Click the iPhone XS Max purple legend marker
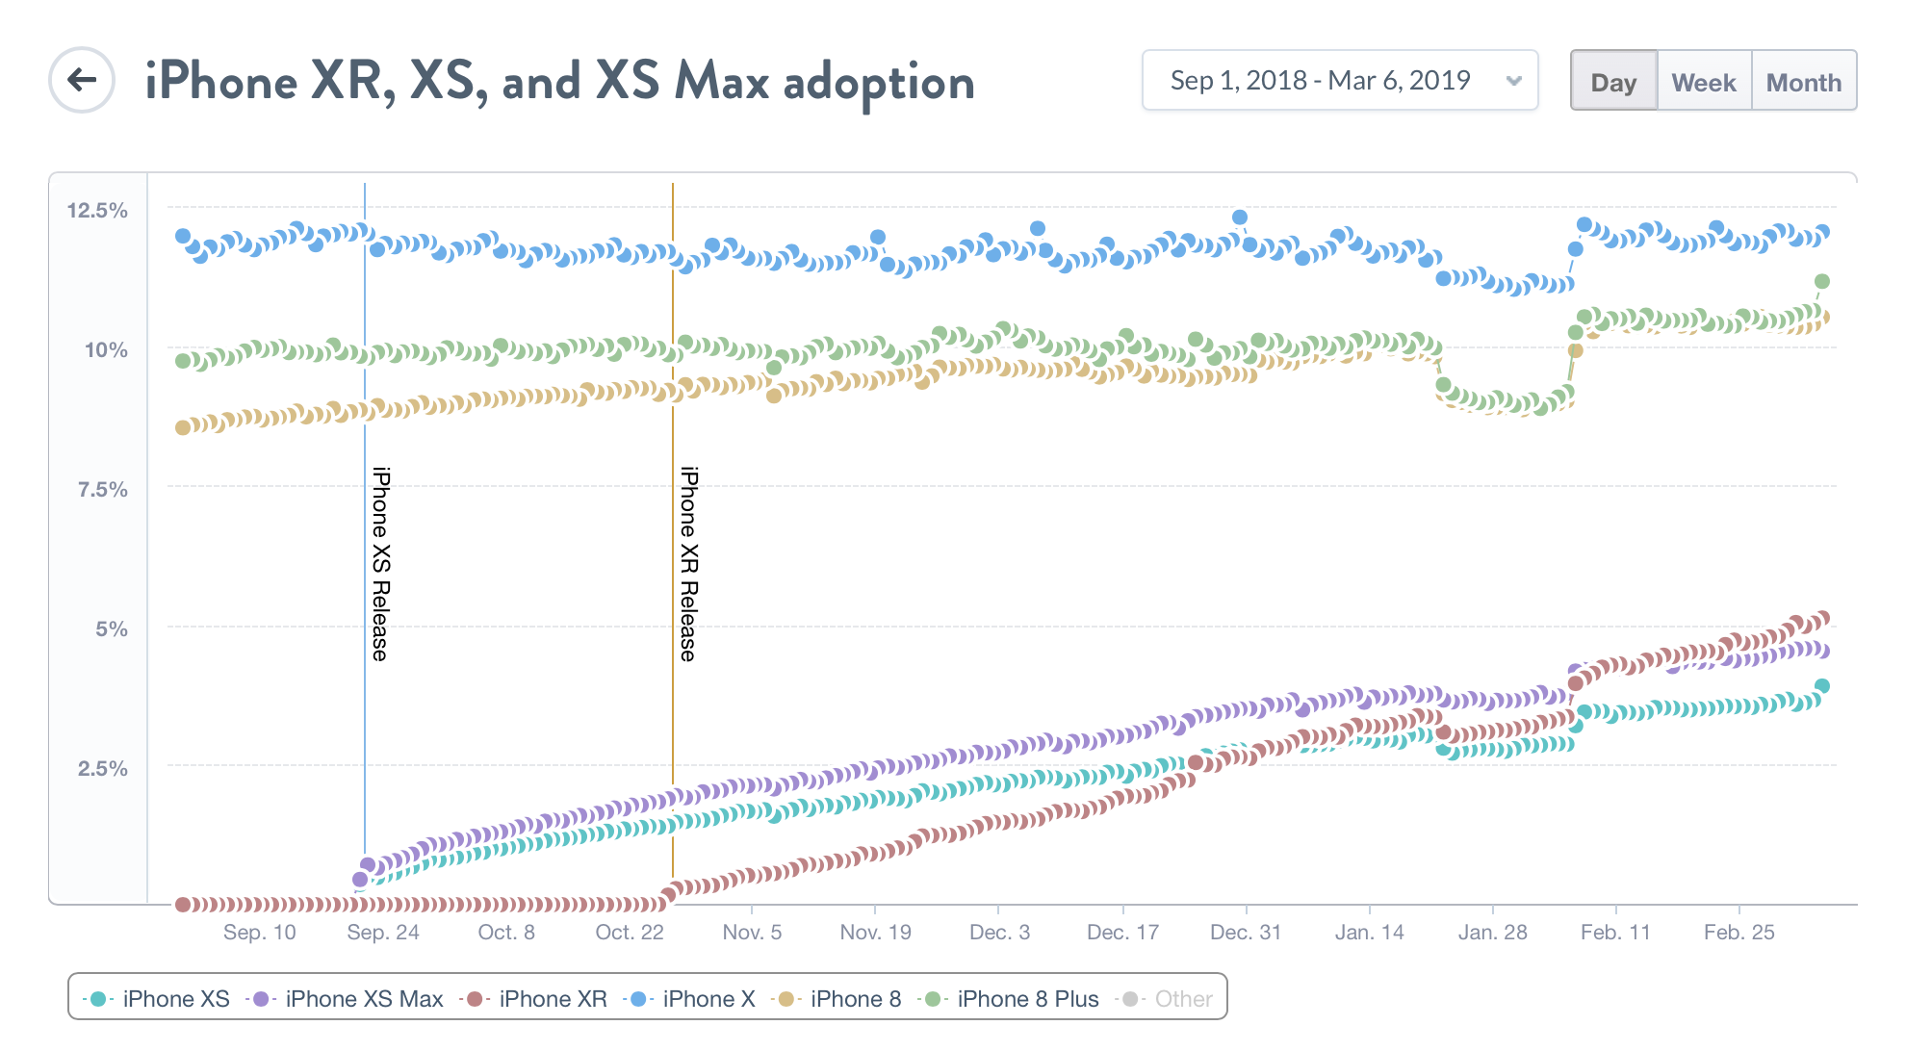Image resolution: width=1906 pixels, height=1051 pixels. pos(261,999)
